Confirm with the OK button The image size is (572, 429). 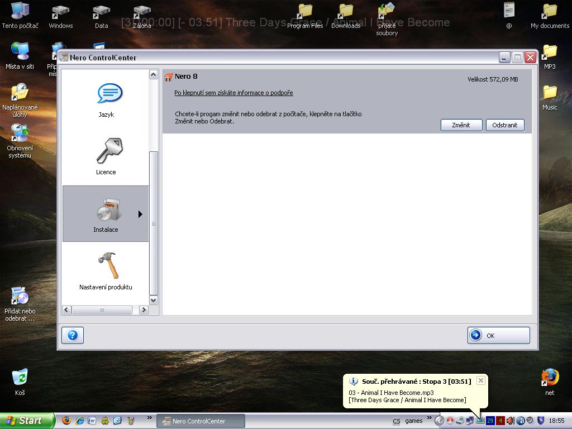(x=498, y=335)
